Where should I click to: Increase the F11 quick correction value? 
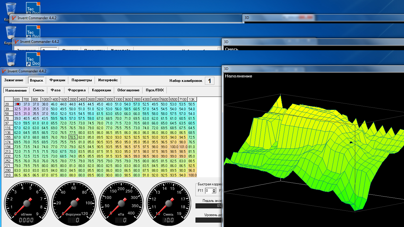(214, 189)
